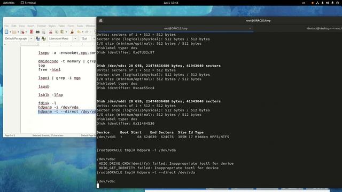The image size is (342, 192).
Task: Click the Clone Formatting paintbrush icon
Action: tap(72, 32)
